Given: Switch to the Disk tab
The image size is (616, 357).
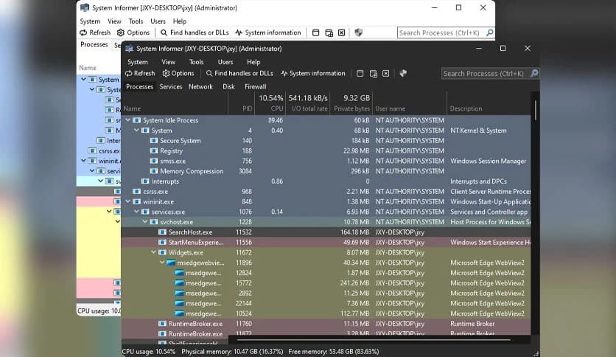Looking at the screenshot, I should point(228,86).
